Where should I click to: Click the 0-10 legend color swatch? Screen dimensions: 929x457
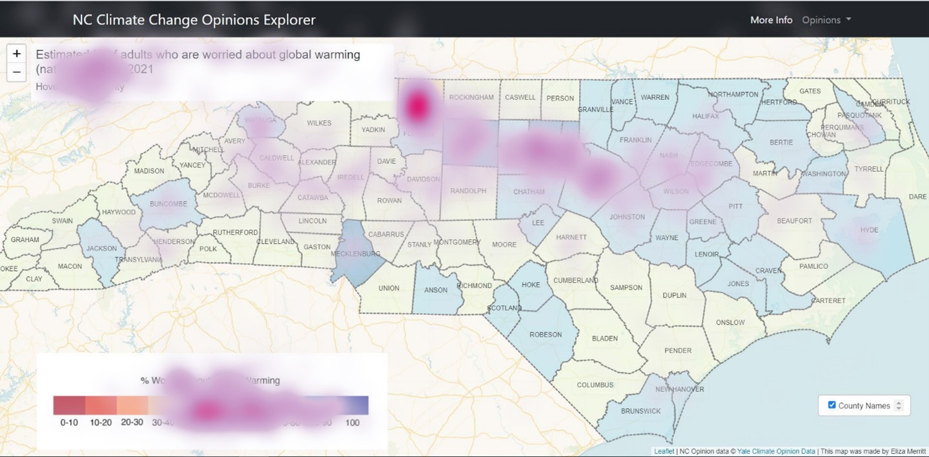coord(69,405)
